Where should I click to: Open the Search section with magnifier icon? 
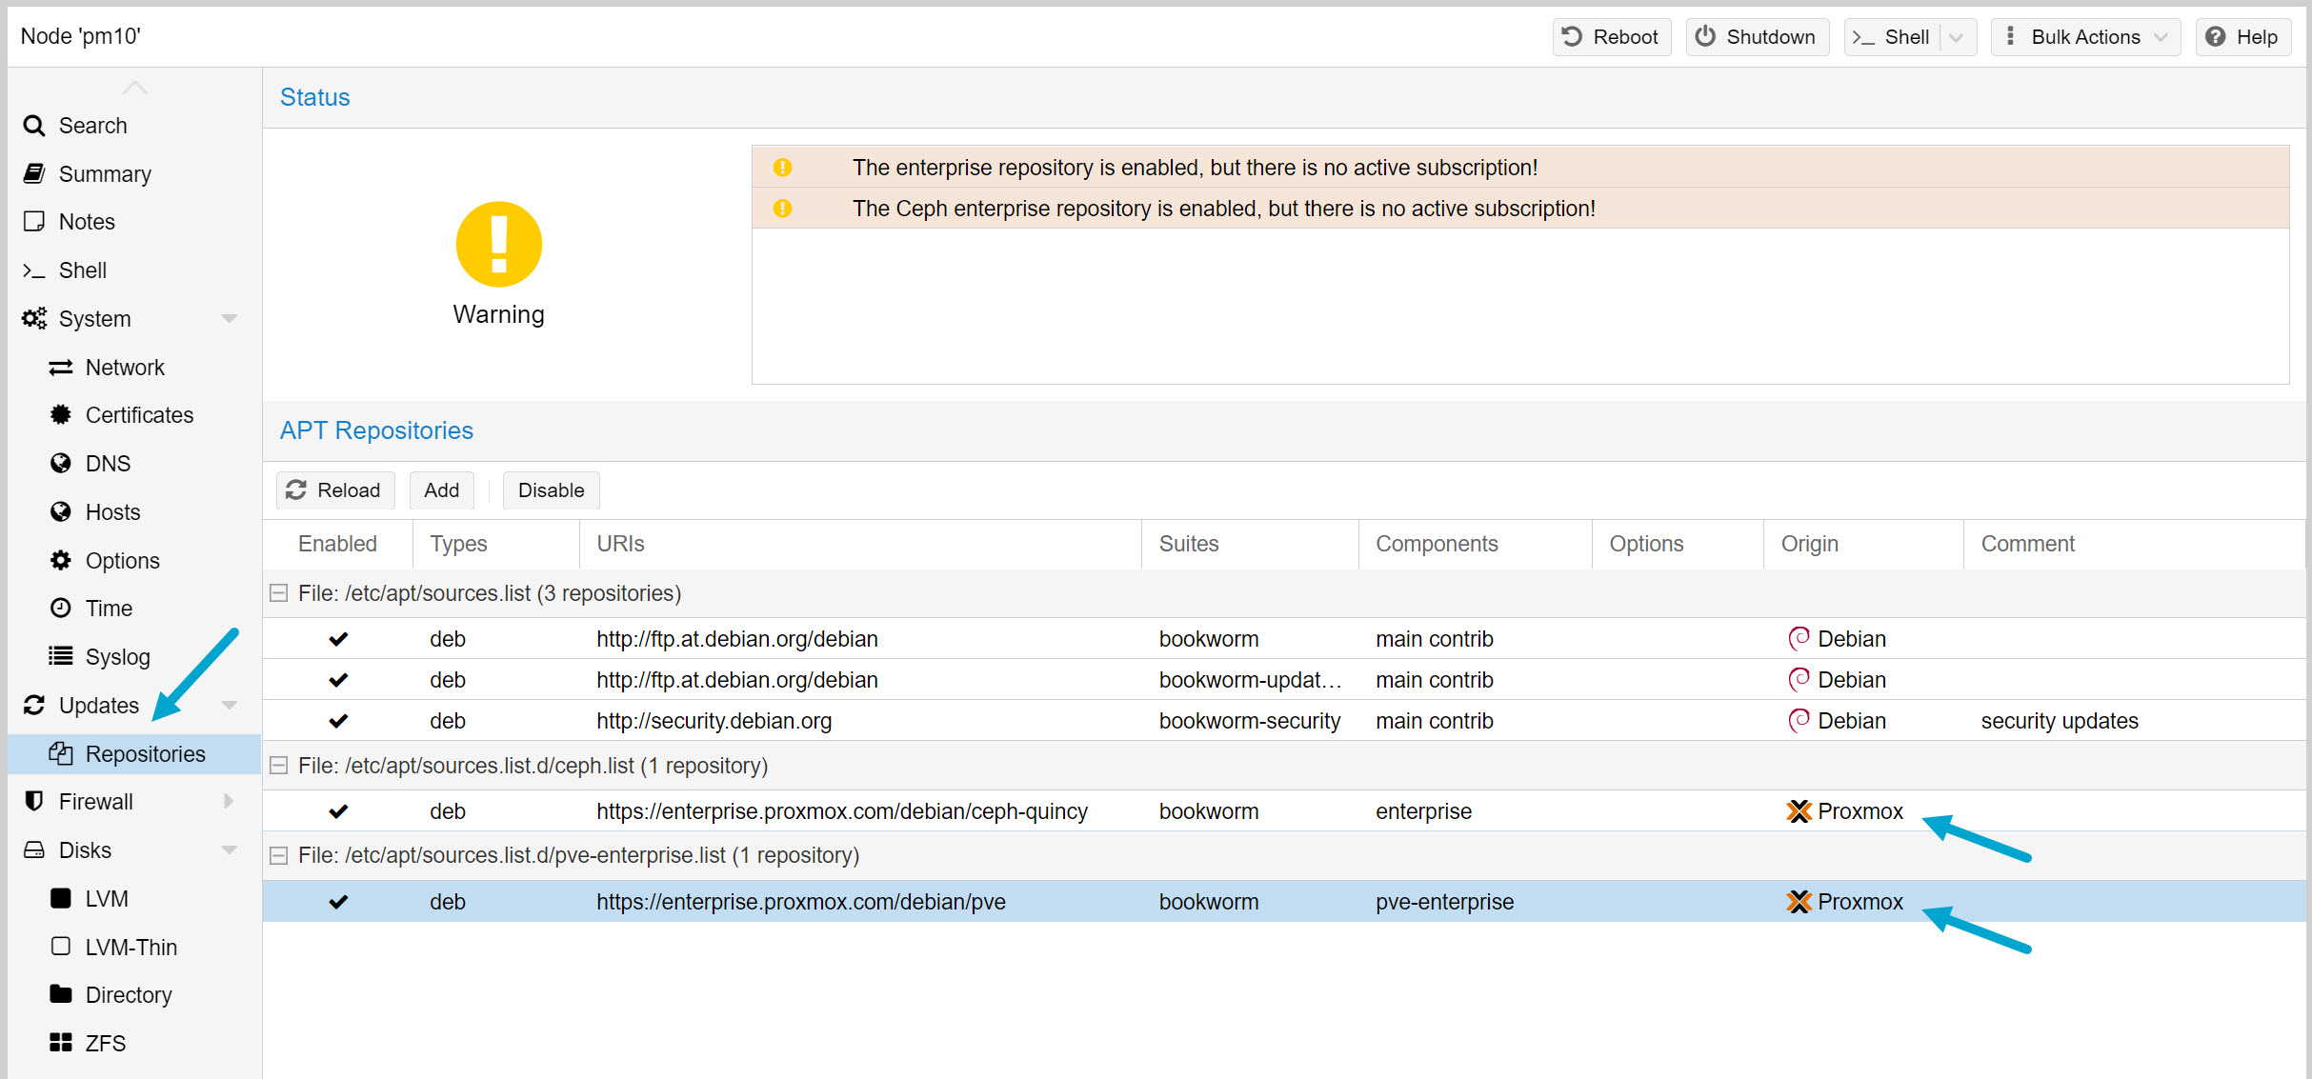34,125
